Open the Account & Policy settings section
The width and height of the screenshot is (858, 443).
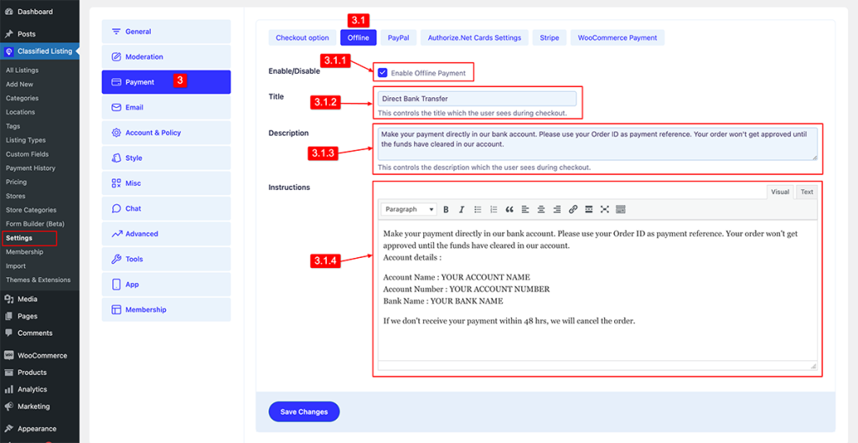point(167,133)
